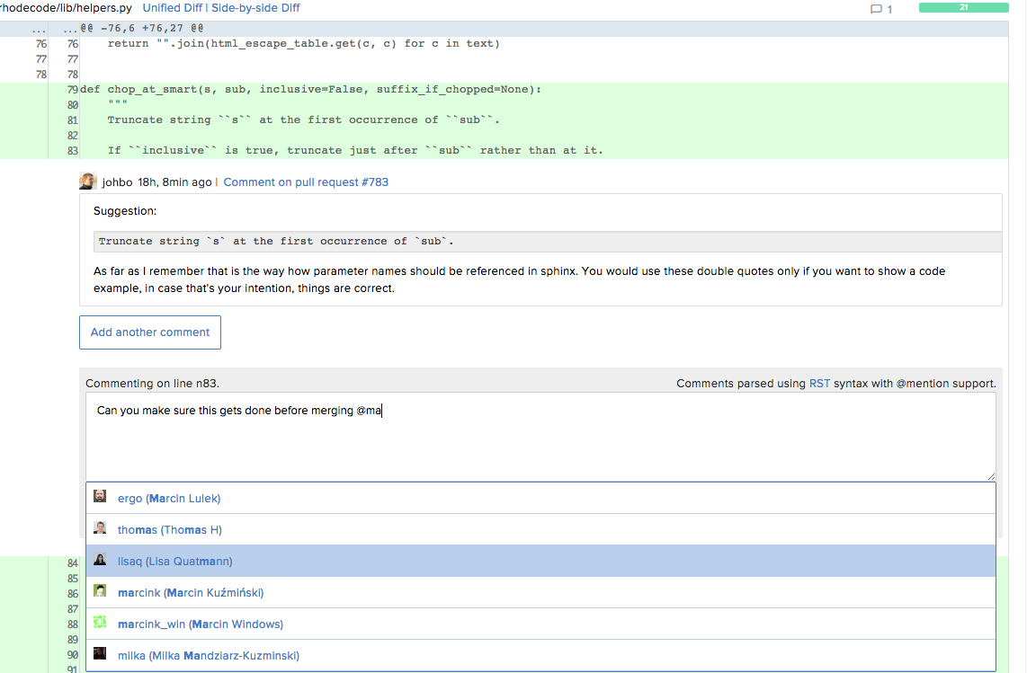The width and height of the screenshot is (1027, 673).
Task: Select marcink_win (Marcin Windows) mention option
Action: pos(200,624)
